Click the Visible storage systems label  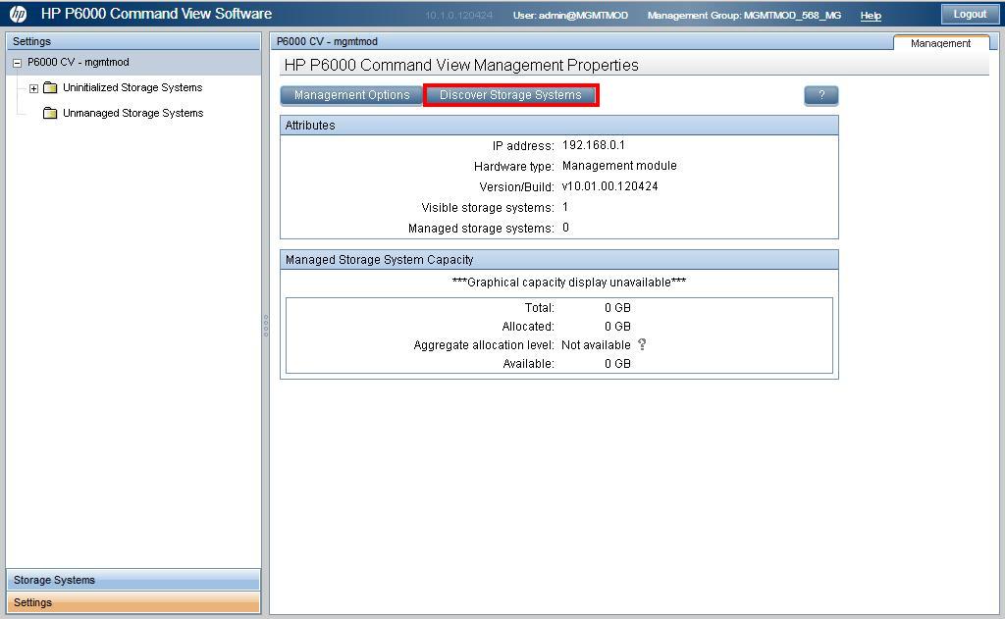point(488,208)
